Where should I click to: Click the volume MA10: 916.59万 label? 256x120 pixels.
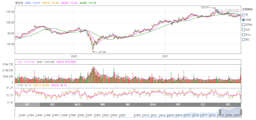[x=66, y=62]
